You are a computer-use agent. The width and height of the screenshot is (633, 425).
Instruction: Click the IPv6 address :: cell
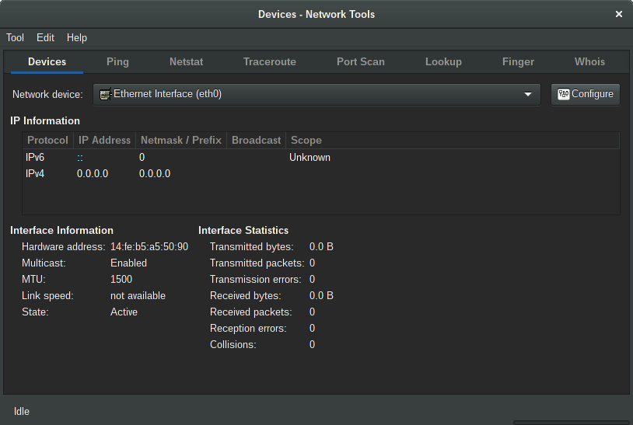[x=80, y=158]
